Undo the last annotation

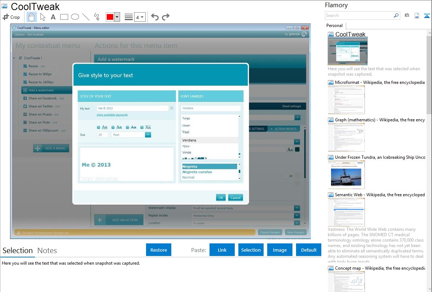(x=155, y=17)
